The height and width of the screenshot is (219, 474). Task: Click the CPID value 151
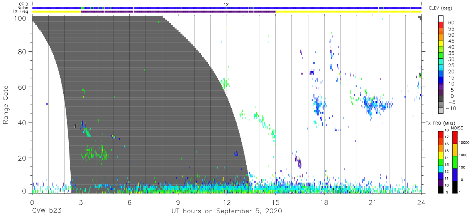227,4
